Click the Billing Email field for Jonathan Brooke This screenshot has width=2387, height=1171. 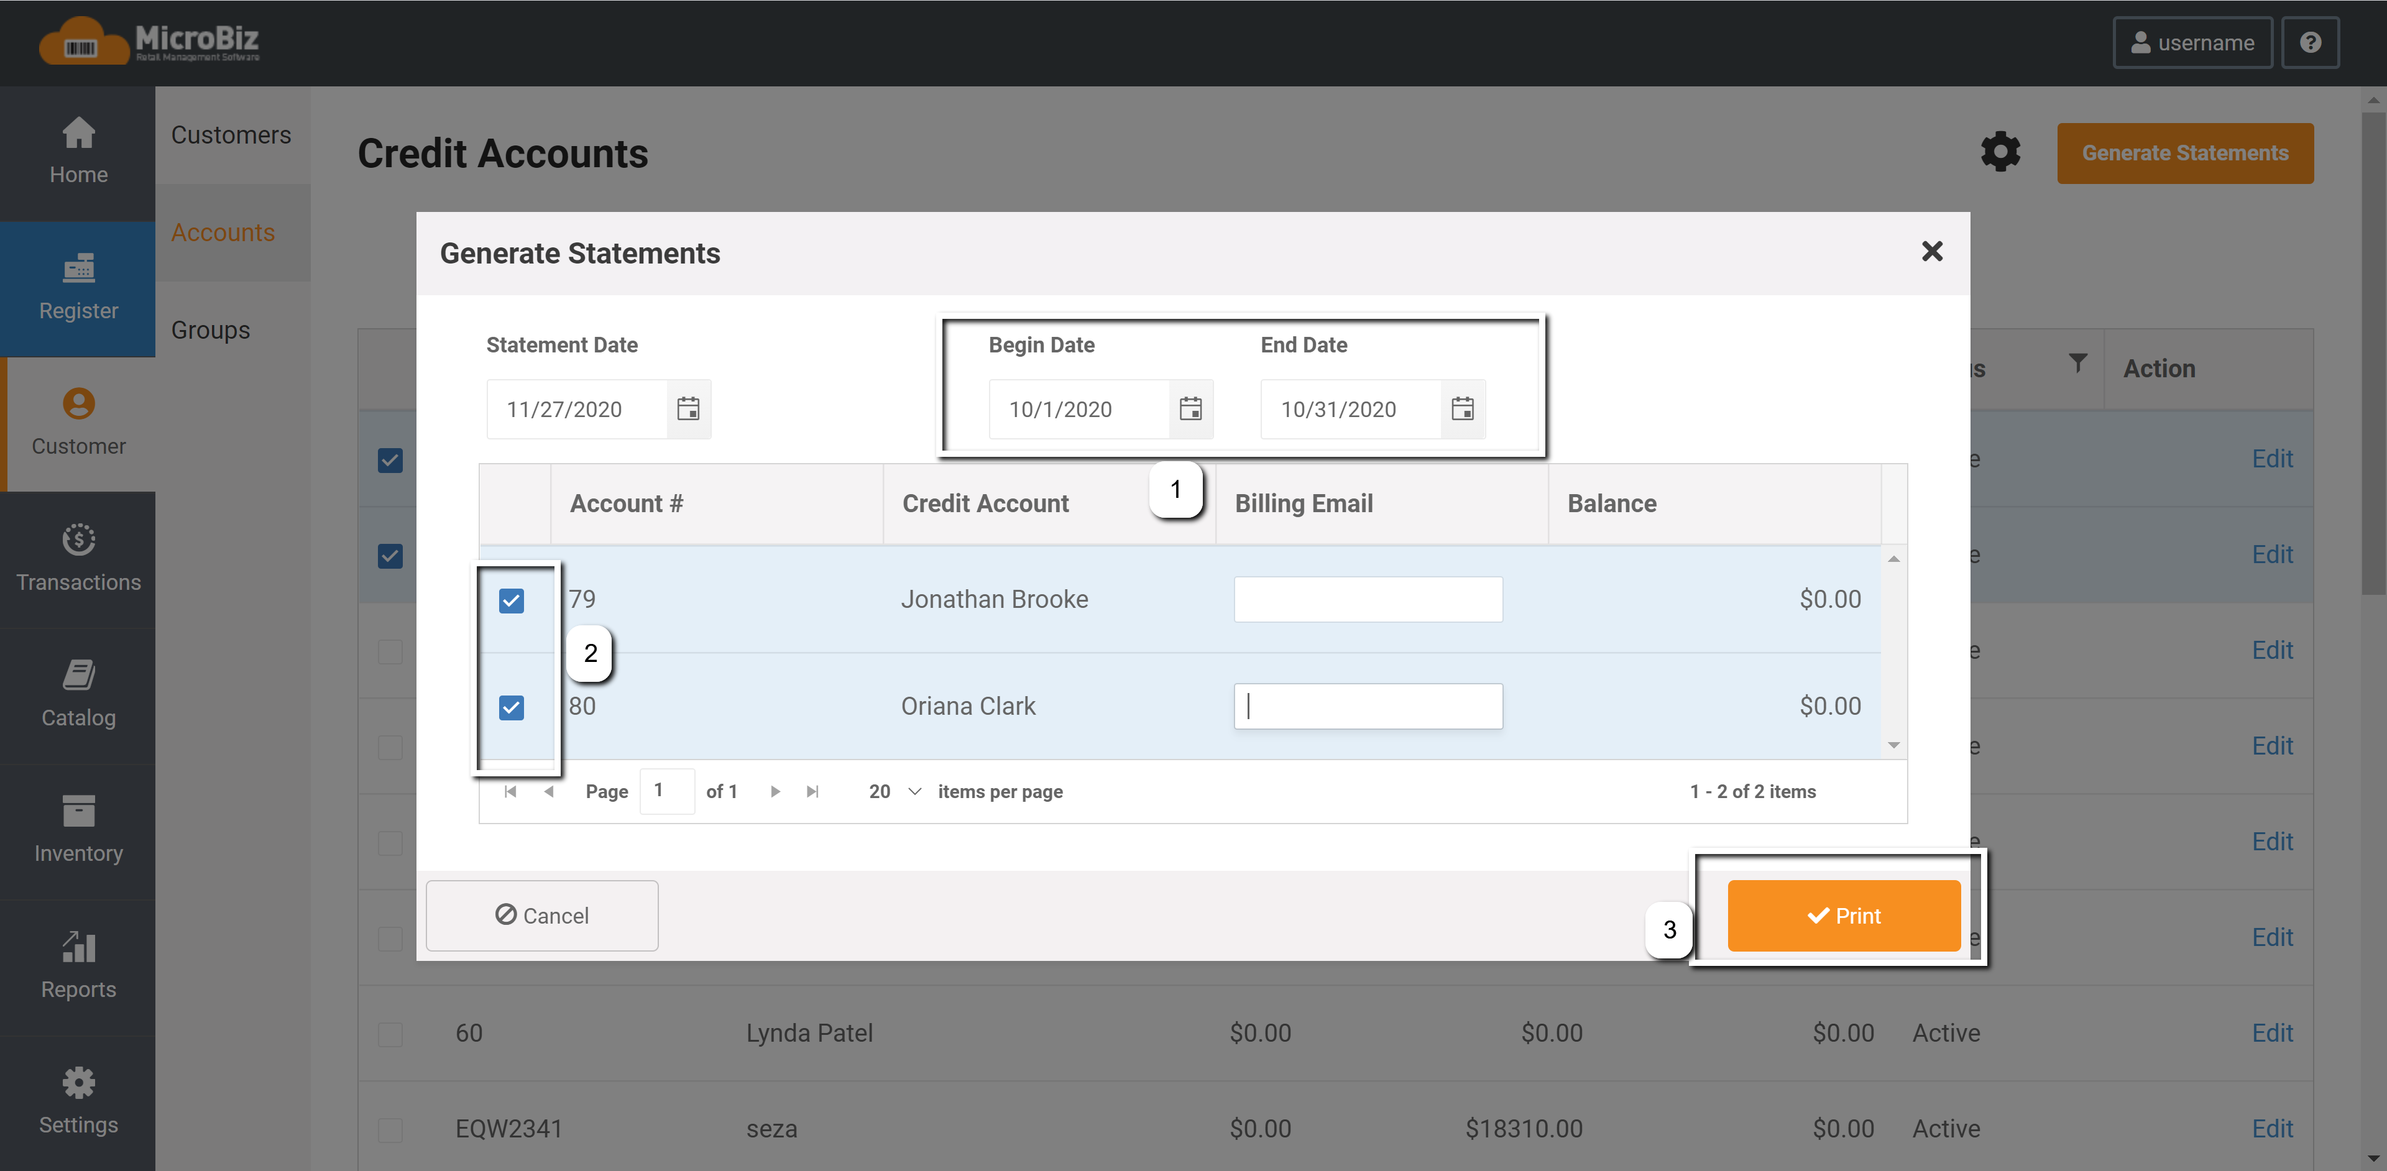[x=1368, y=599]
